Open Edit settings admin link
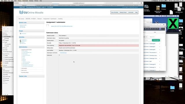 (x=25, y=51)
